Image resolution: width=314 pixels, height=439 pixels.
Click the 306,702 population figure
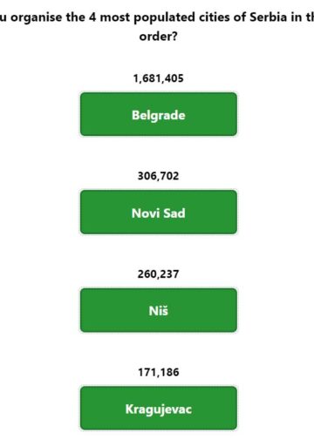(x=159, y=176)
